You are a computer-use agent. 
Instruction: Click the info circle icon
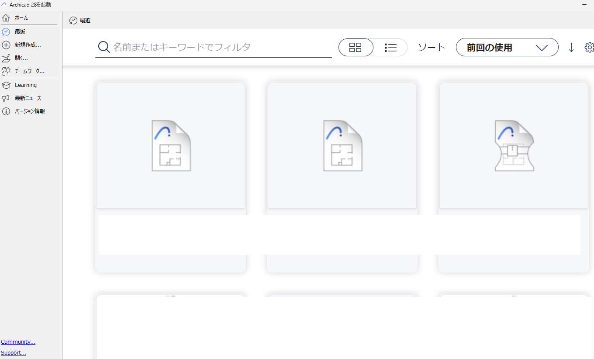point(6,111)
